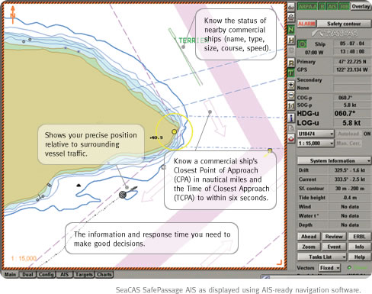This screenshot has height=294, width=372.
Task: Toggle the B overlay button
Action: 322,7
